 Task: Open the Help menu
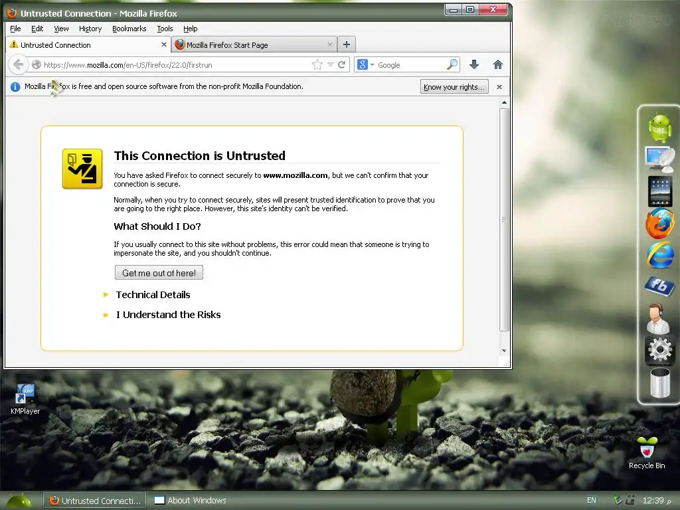click(x=190, y=29)
